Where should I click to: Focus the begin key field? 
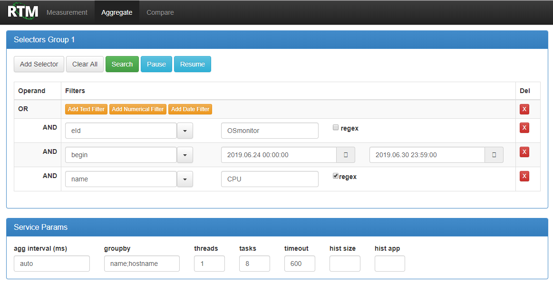point(121,155)
